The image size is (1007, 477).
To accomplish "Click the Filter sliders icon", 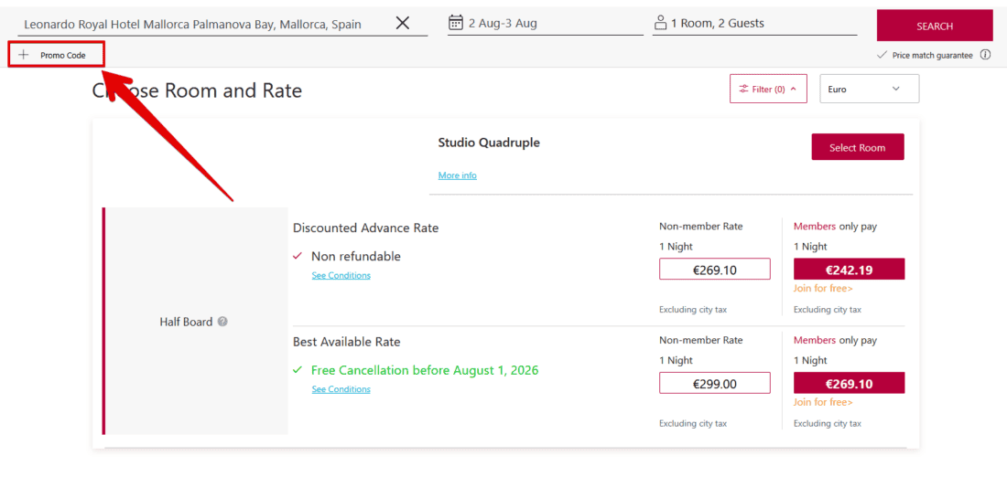I will [x=743, y=90].
